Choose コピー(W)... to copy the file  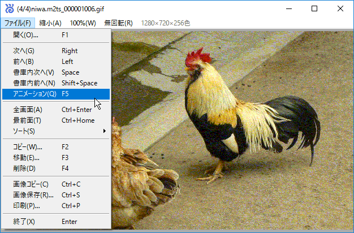pyautogui.click(x=28, y=147)
